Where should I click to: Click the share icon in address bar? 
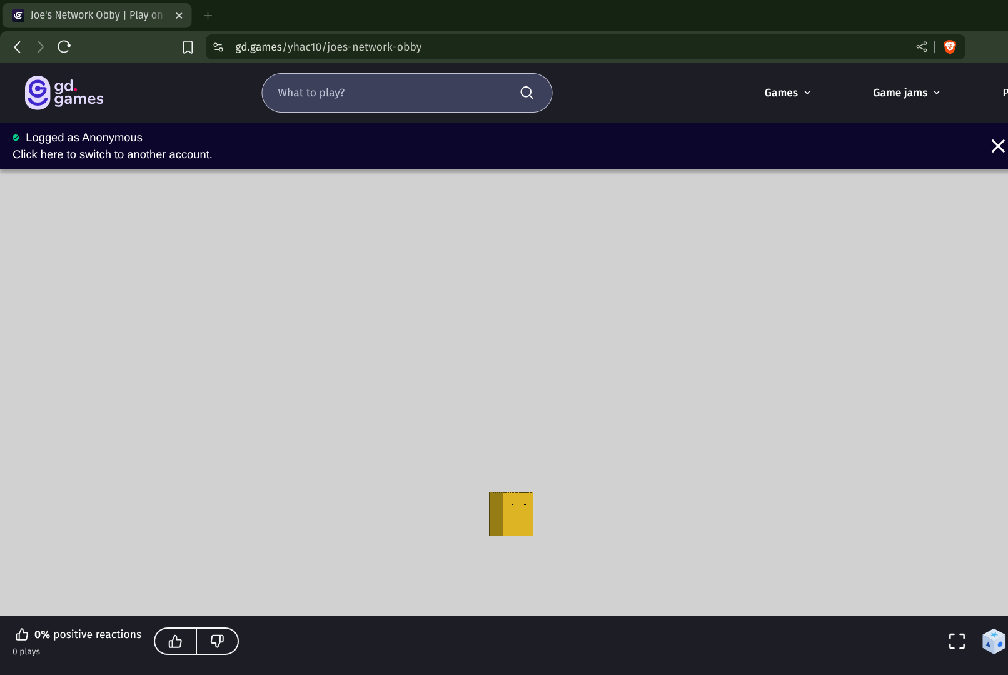point(921,47)
